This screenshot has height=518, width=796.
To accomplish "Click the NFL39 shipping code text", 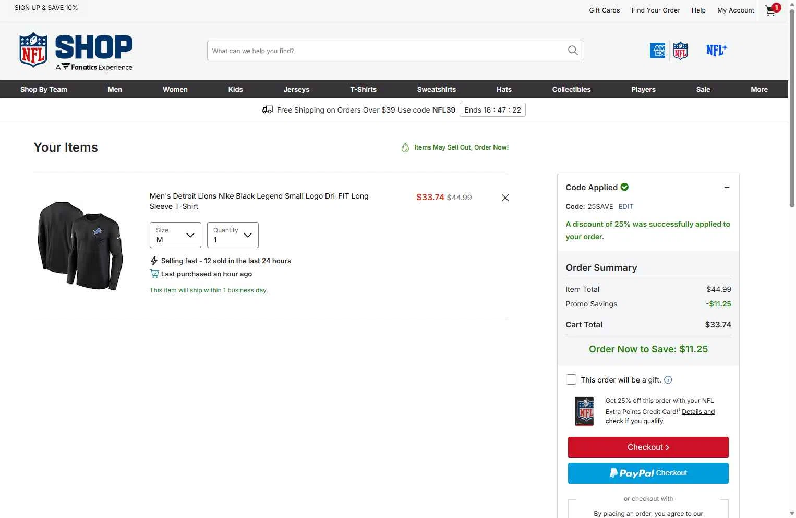I will [444, 110].
